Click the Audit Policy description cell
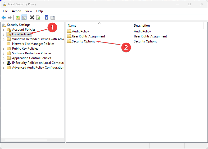The height and width of the screenshot is (149, 208). [x=142, y=31]
